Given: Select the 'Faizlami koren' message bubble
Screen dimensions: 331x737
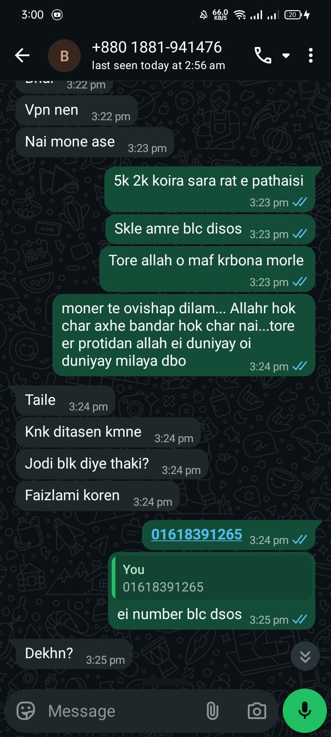Looking at the screenshot, I should [x=97, y=496].
